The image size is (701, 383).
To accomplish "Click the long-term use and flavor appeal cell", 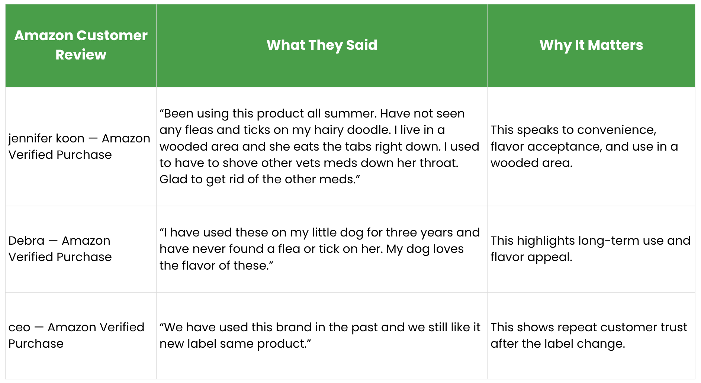I will (591, 249).
